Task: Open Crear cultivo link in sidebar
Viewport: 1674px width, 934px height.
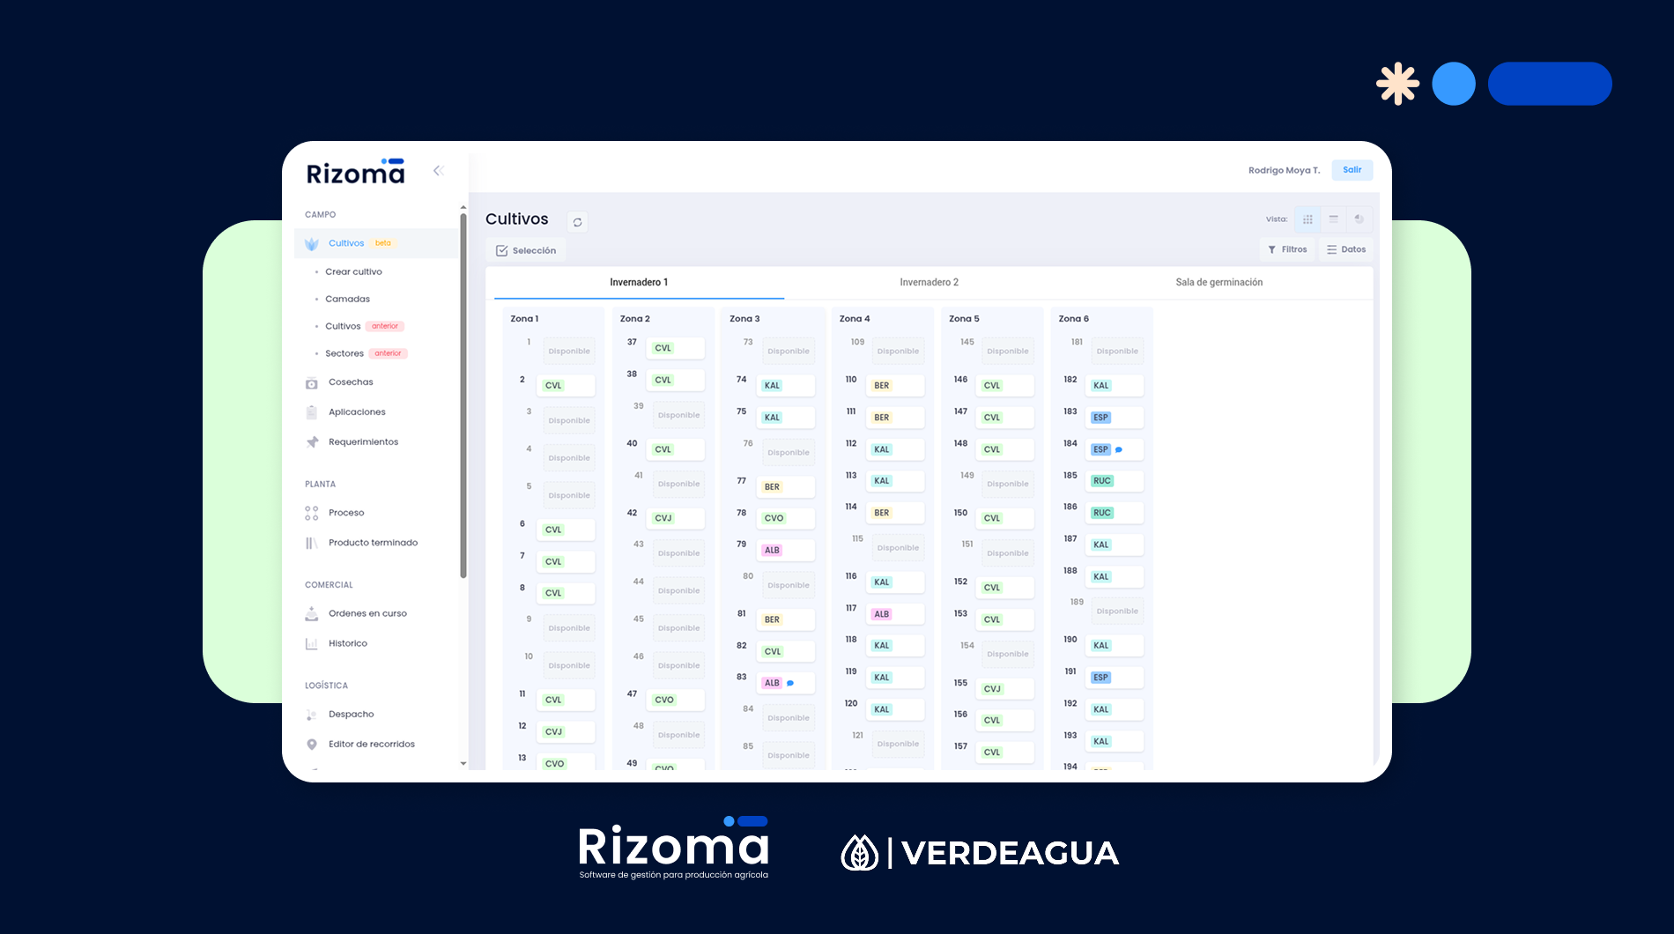Action: coord(353,272)
